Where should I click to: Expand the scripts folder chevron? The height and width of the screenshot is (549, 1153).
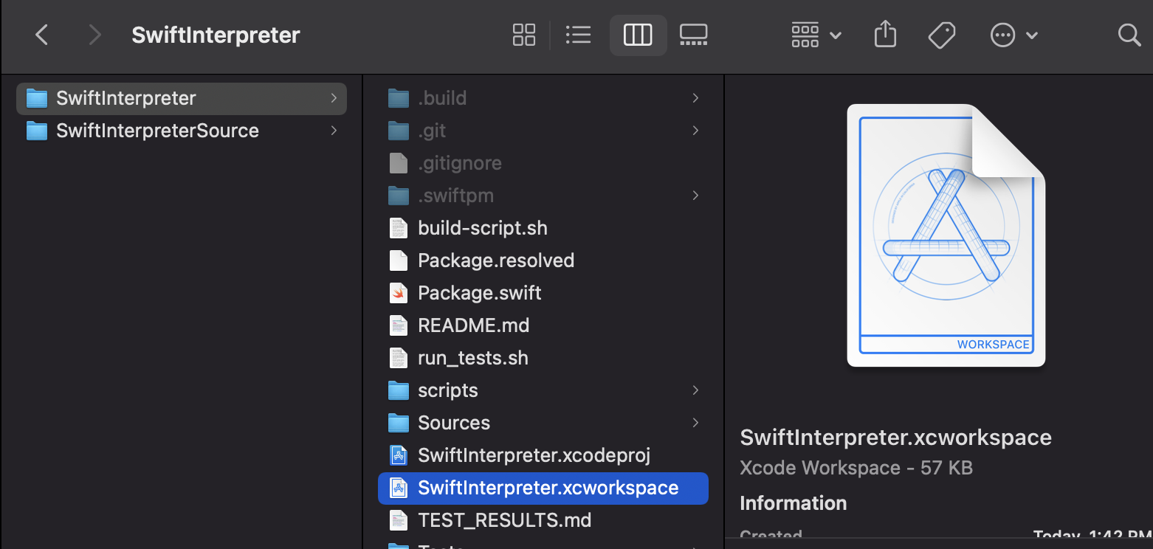(x=695, y=390)
